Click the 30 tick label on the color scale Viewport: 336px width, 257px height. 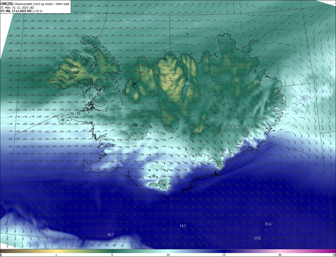(280, 255)
